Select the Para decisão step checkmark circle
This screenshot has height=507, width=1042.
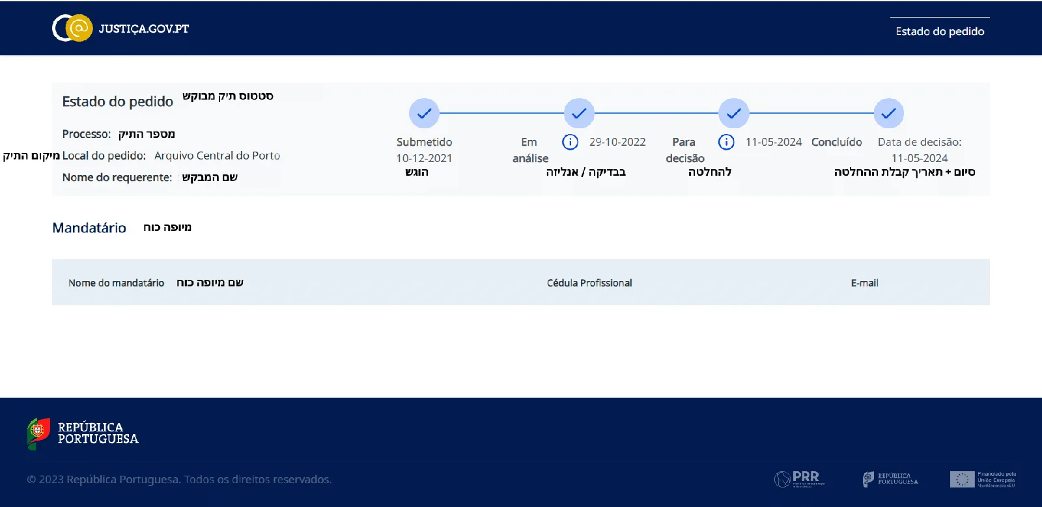pyautogui.click(x=734, y=113)
